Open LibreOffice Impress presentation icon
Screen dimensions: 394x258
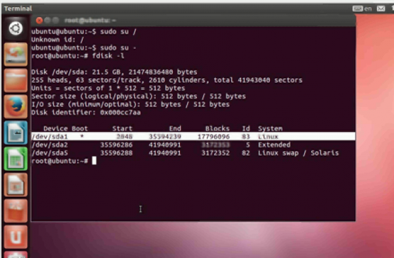coord(16,185)
